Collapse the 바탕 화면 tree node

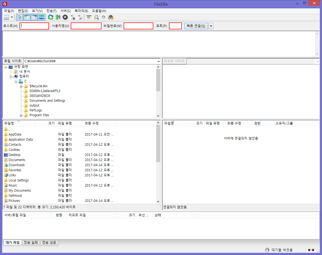coord(6,67)
